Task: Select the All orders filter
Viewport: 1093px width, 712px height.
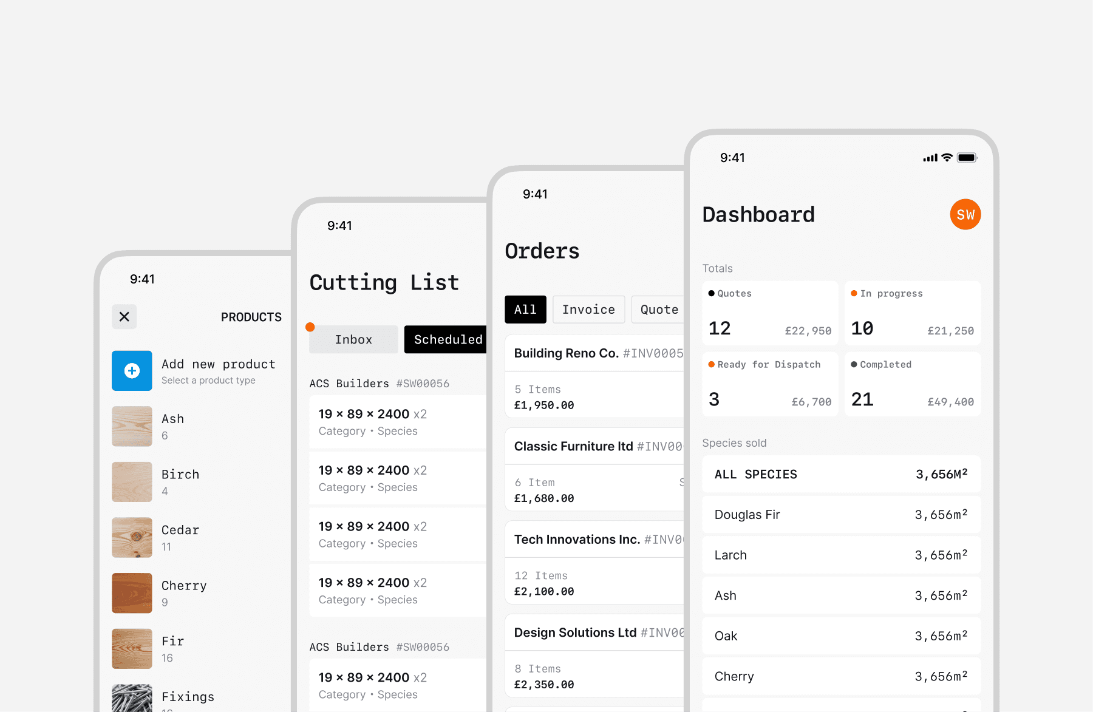Action: [x=525, y=310]
